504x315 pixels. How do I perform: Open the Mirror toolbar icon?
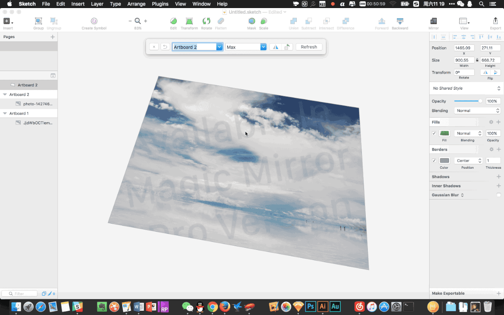[x=433, y=21]
